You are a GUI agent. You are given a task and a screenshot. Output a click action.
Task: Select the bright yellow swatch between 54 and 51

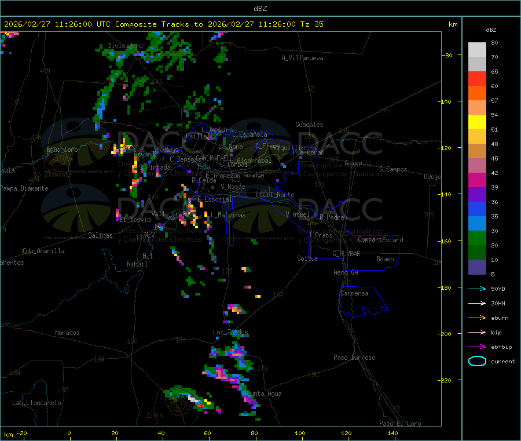pyautogui.click(x=477, y=122)
